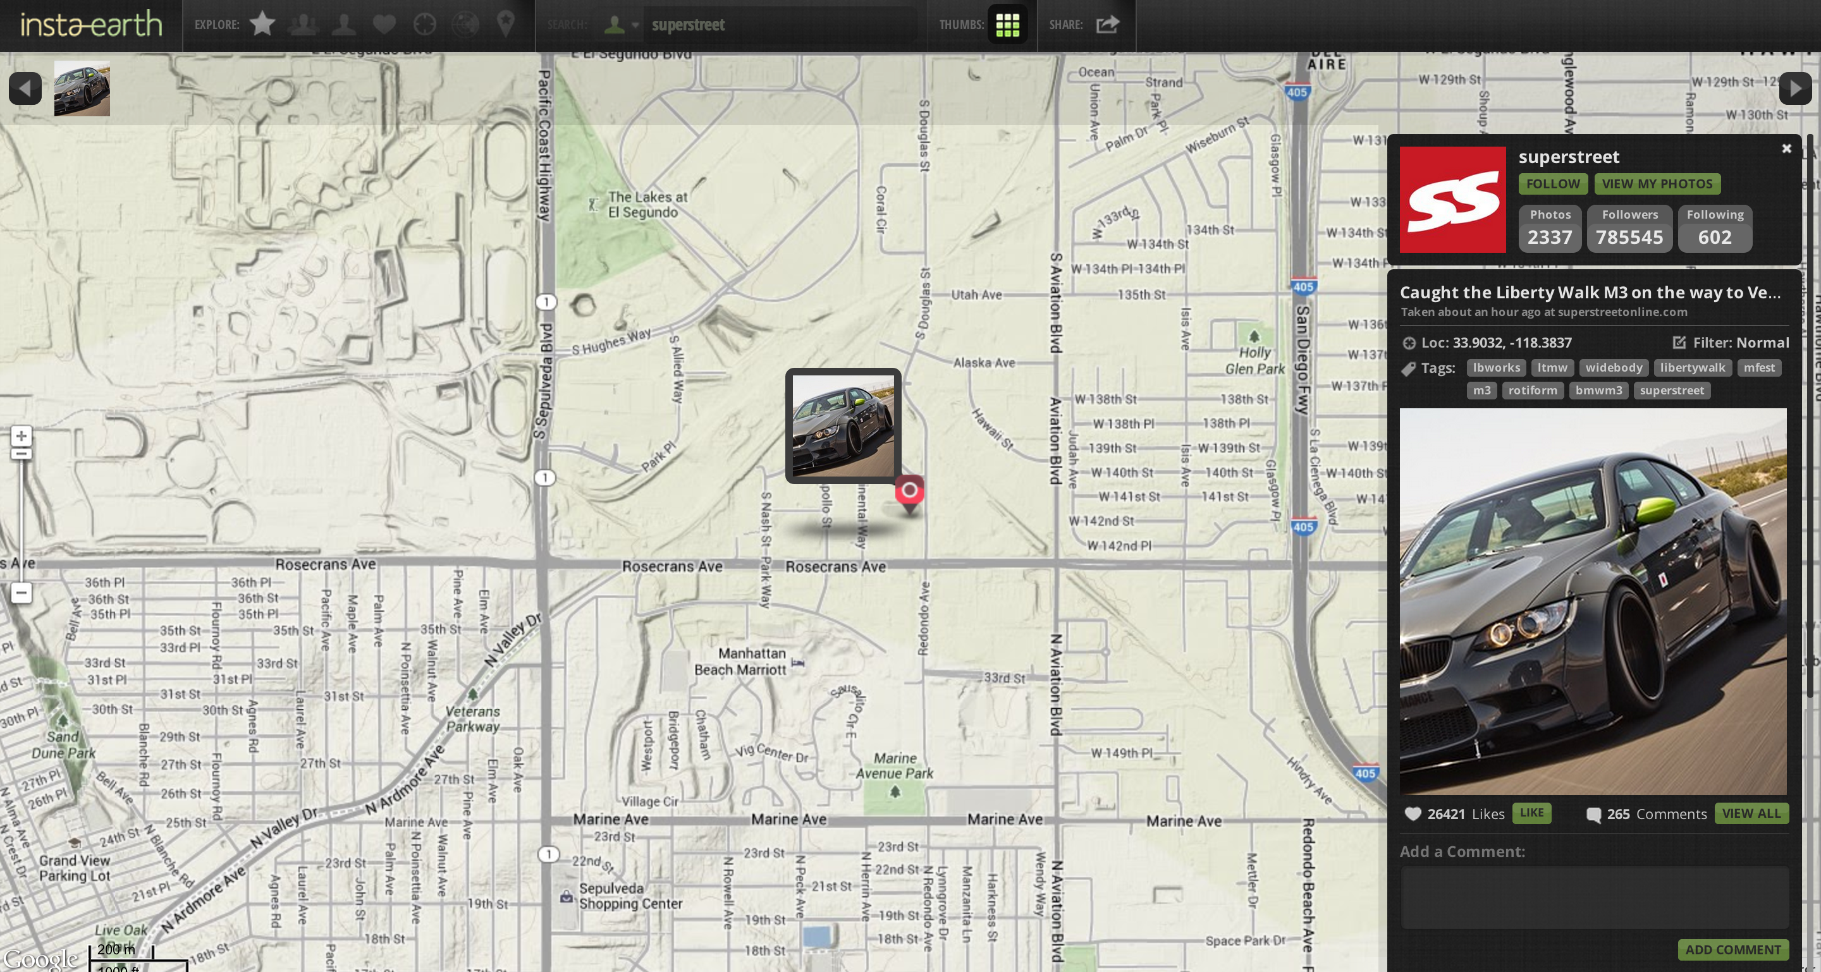This screenshot has height=972, width=1821.
Task: Click the heart likes icon
Action: tap(1413, 814)
